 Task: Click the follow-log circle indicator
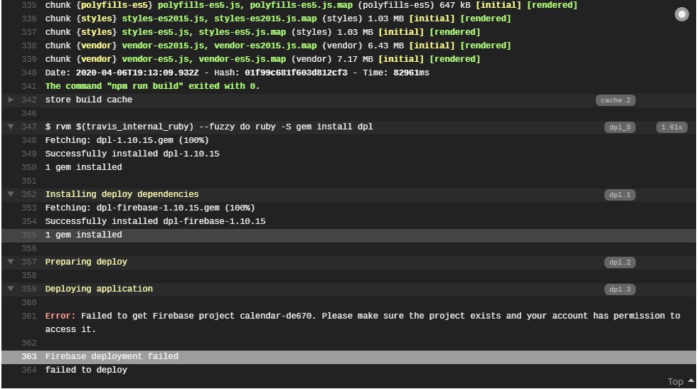[x=681, y=14]
